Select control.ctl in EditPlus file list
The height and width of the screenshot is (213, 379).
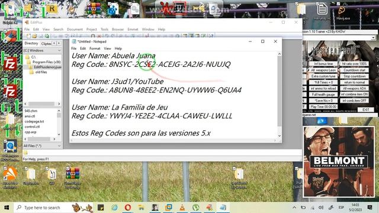(32, 127)
